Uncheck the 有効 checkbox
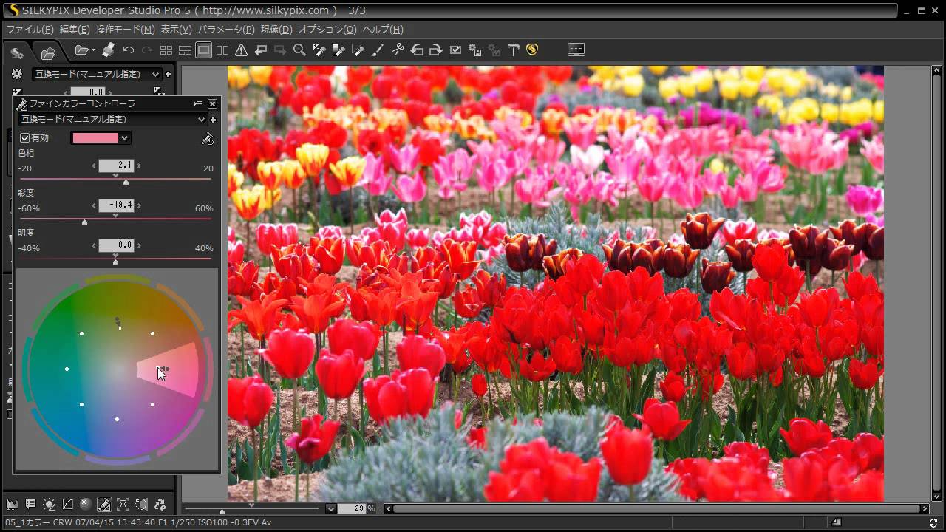Image resolution: width=946 pixels, height=532 pixels. point(25,138)
